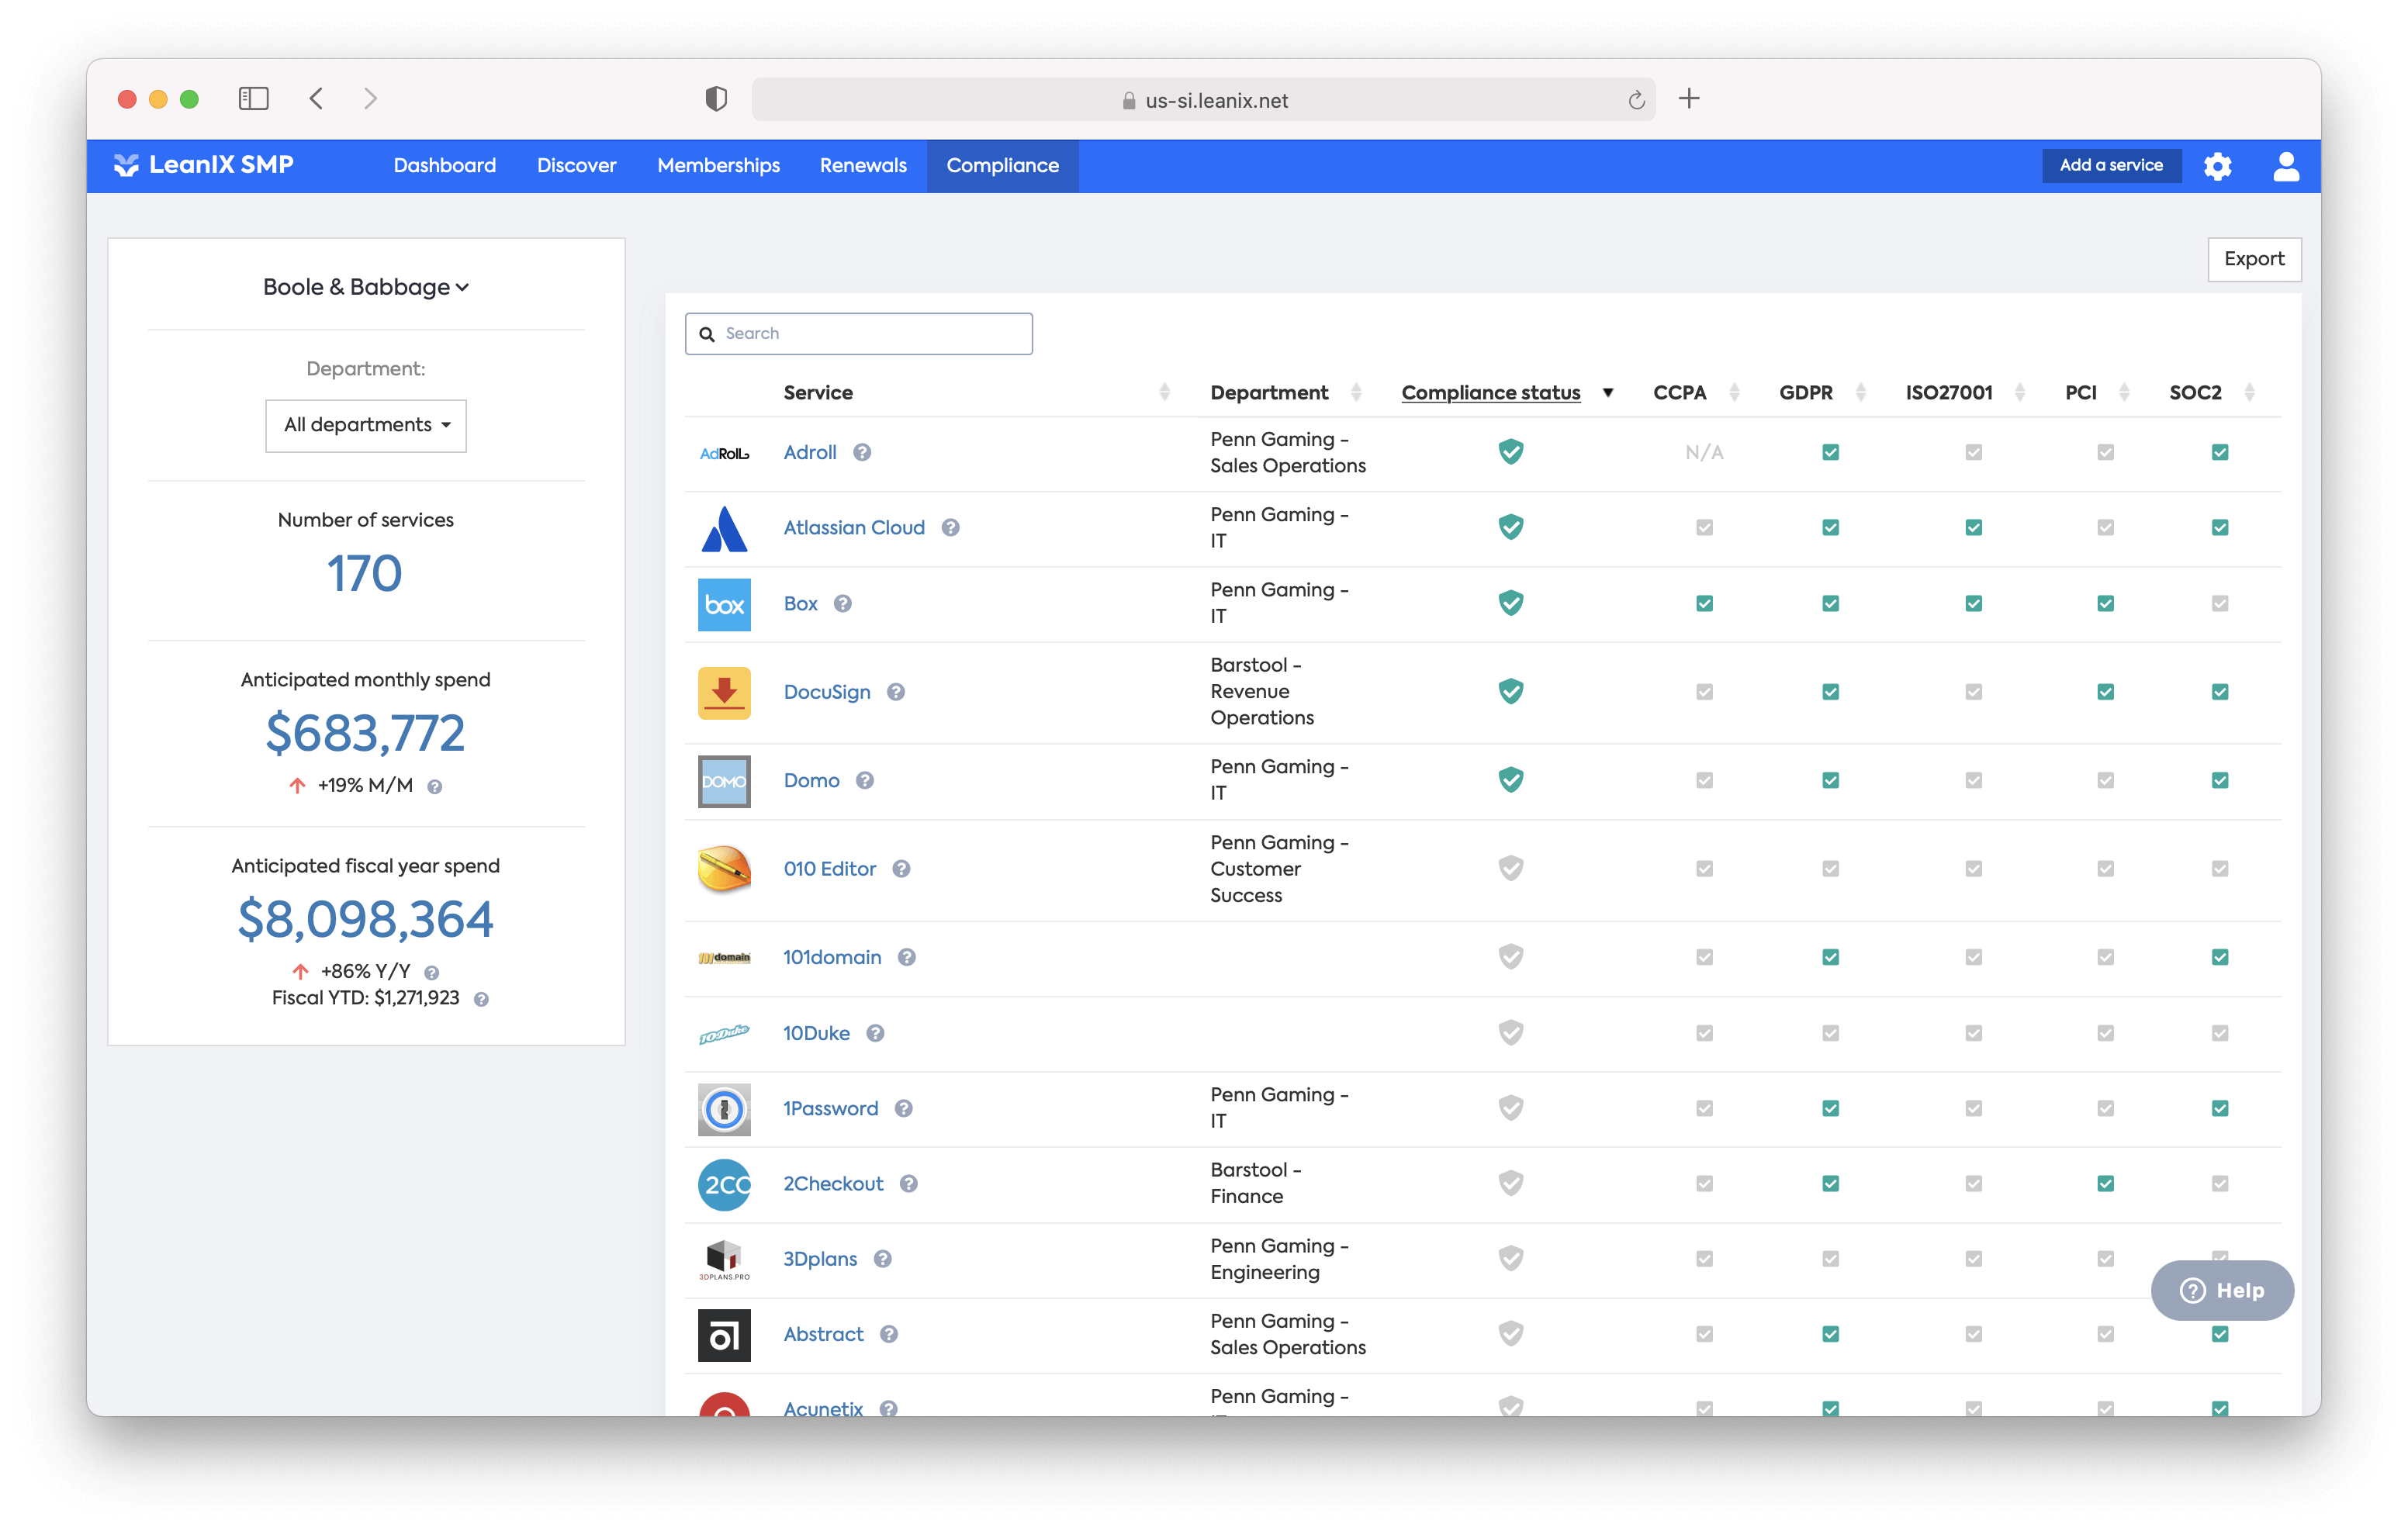2408x1531 pixels.
Task: Toggle the GDPR checkbox for 101domain
Action: pyautogui.click(x=1830, y=957)
